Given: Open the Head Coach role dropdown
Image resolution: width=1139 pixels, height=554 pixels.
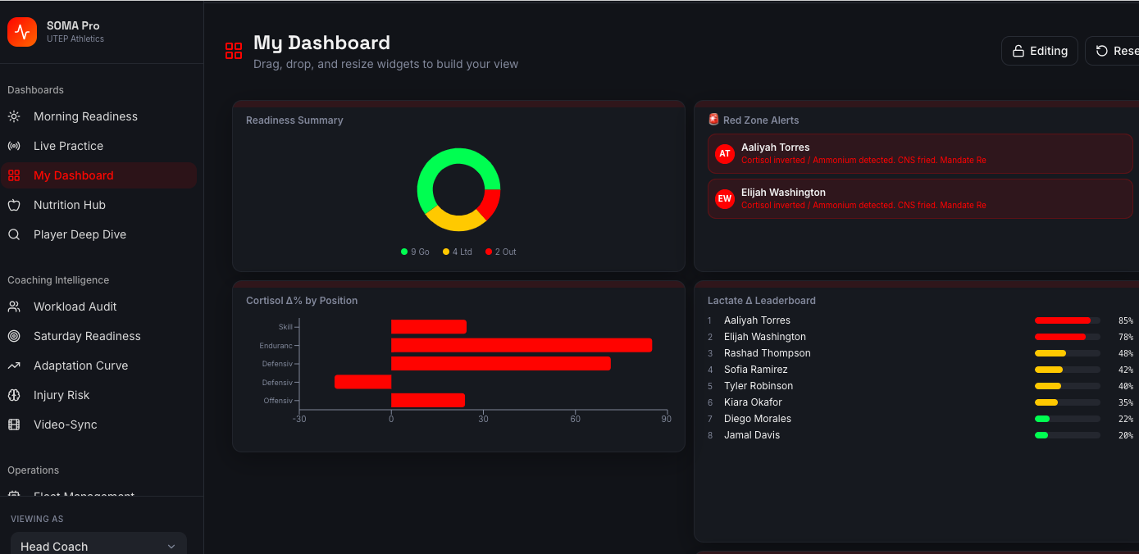Looking at the screenshot, I should 98,546.
